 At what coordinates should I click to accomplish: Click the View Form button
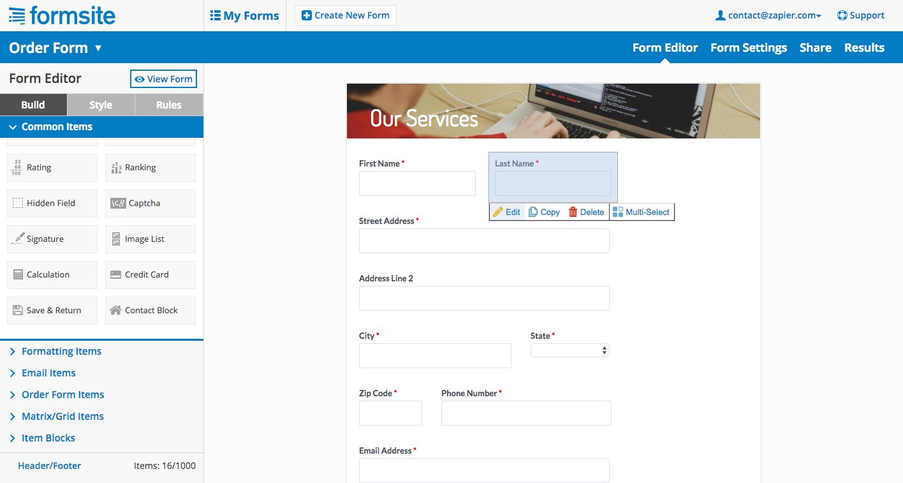pos(163,79)
